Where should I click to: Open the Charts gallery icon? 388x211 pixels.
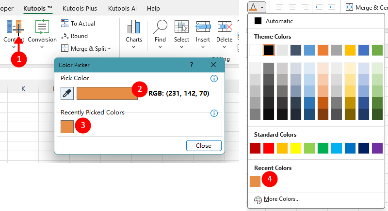[x=134, y=27]
